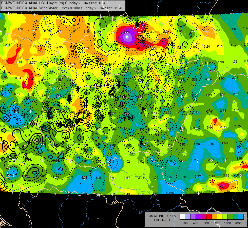Click the wind shear value '2.92'
248x228 pixels.
point(184,177)
